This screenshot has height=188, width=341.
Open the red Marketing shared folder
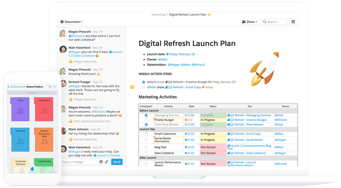tap(44, 109)
